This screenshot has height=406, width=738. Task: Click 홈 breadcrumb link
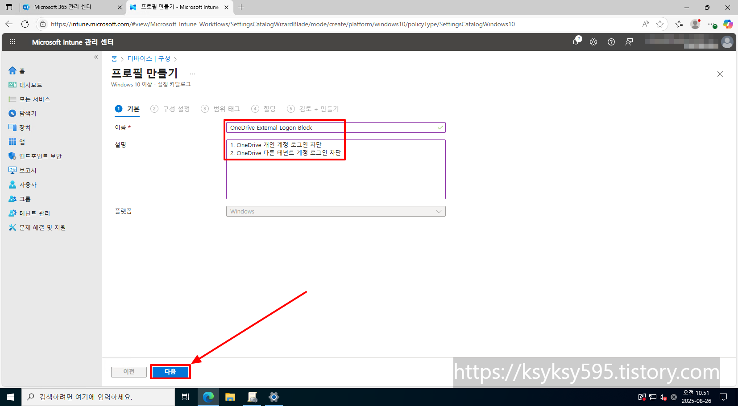114,59
